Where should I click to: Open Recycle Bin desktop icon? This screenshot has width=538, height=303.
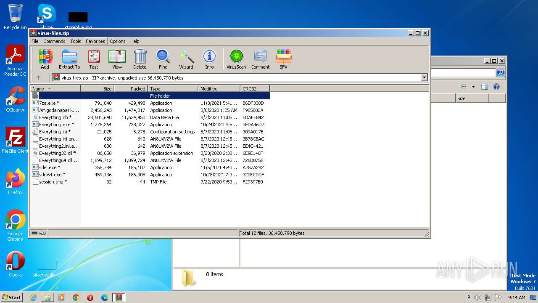coord(15,17)
